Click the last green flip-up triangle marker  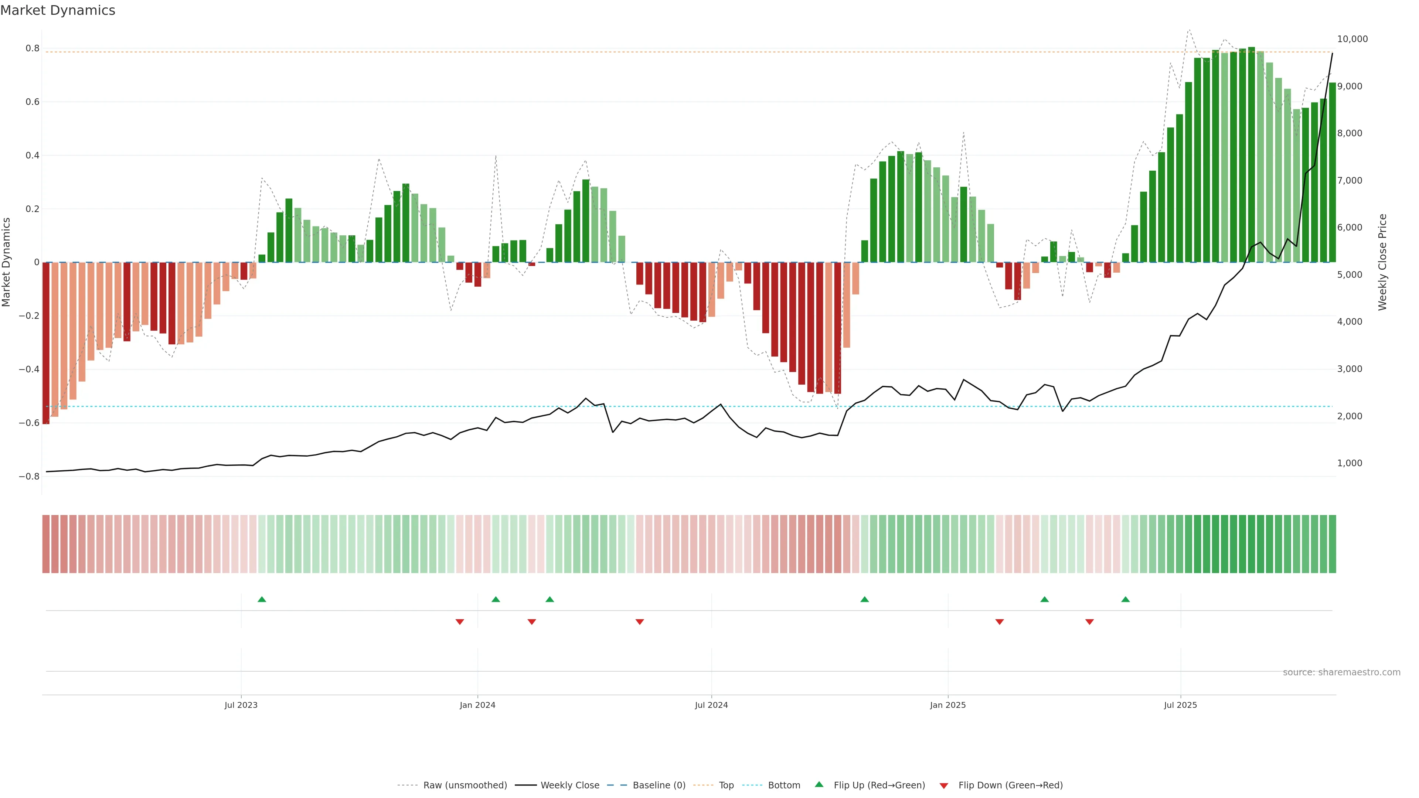tap(1125, 599)
